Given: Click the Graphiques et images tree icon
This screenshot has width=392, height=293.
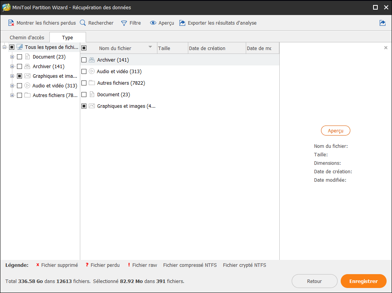Looking at the screenshot, I should pyautogui.click(x=27, y=76).
